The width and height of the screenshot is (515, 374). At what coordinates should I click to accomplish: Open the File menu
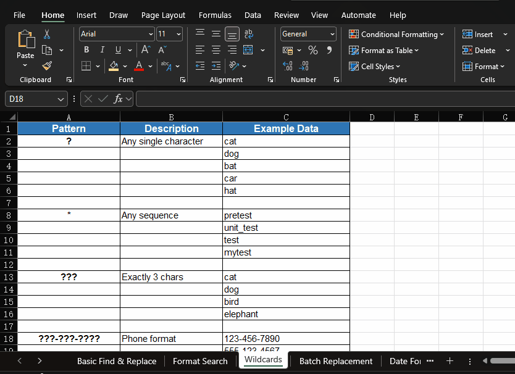click(x=19, y=15)
